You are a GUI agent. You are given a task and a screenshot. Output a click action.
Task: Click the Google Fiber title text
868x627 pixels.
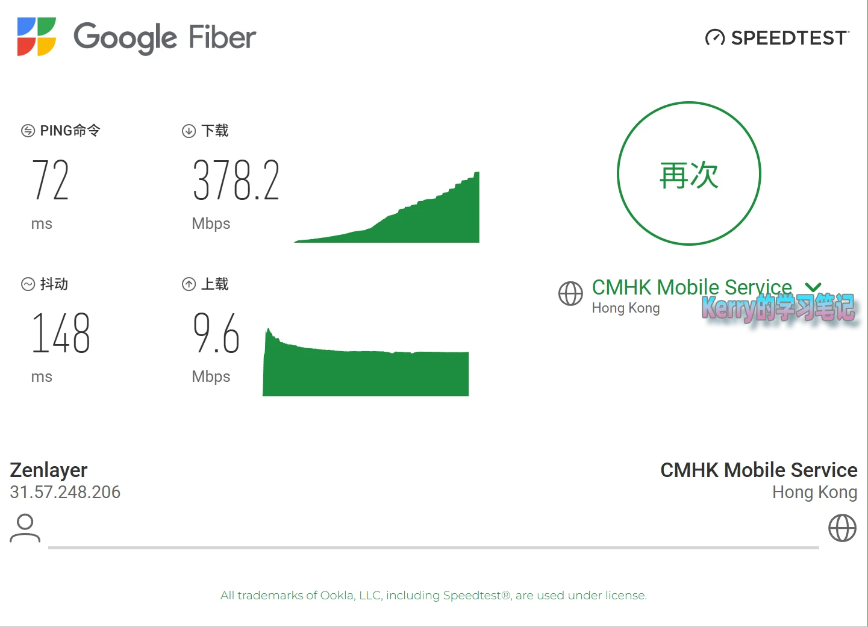pyautogui.click(x=164, y=37)
